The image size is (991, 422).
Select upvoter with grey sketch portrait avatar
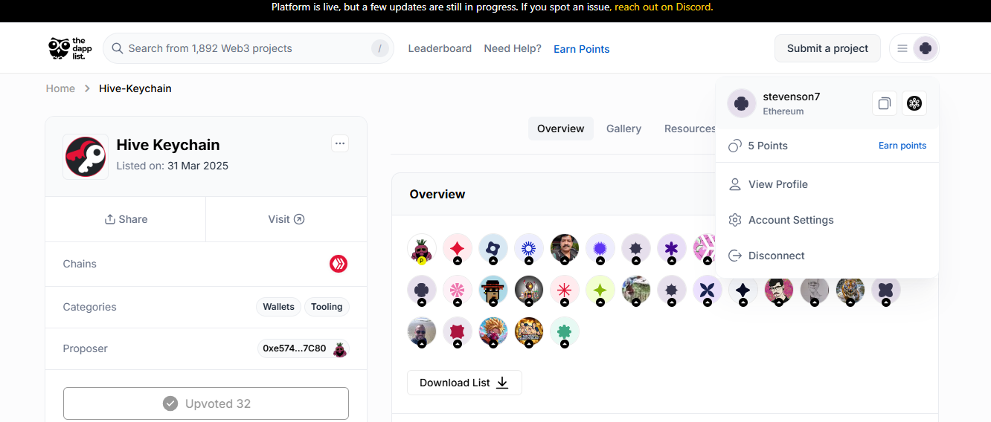click(815, 290)
